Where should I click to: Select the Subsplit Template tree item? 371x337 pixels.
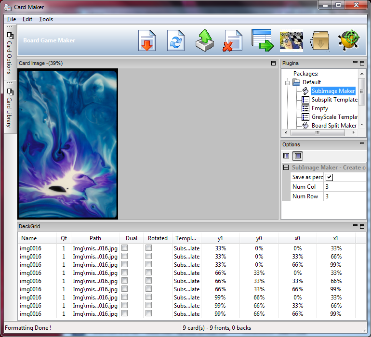click(x=334, y=100)
